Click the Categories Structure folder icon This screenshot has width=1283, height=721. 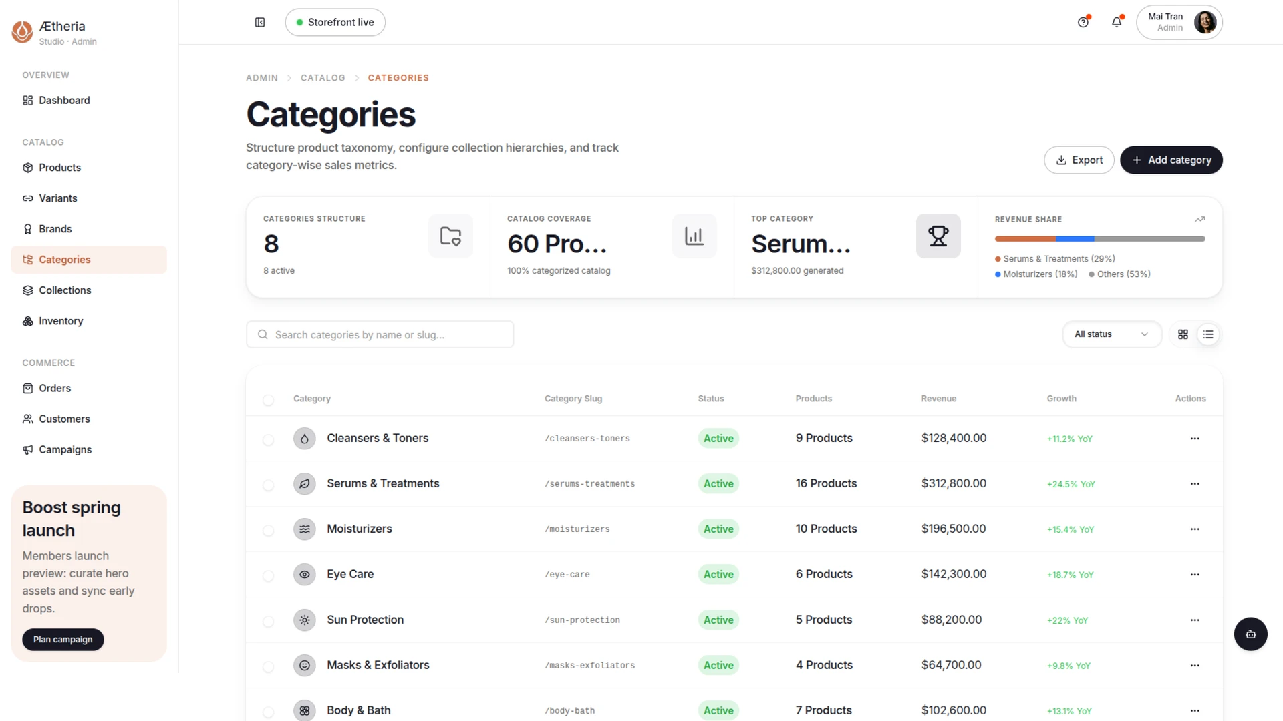(450, 236)
